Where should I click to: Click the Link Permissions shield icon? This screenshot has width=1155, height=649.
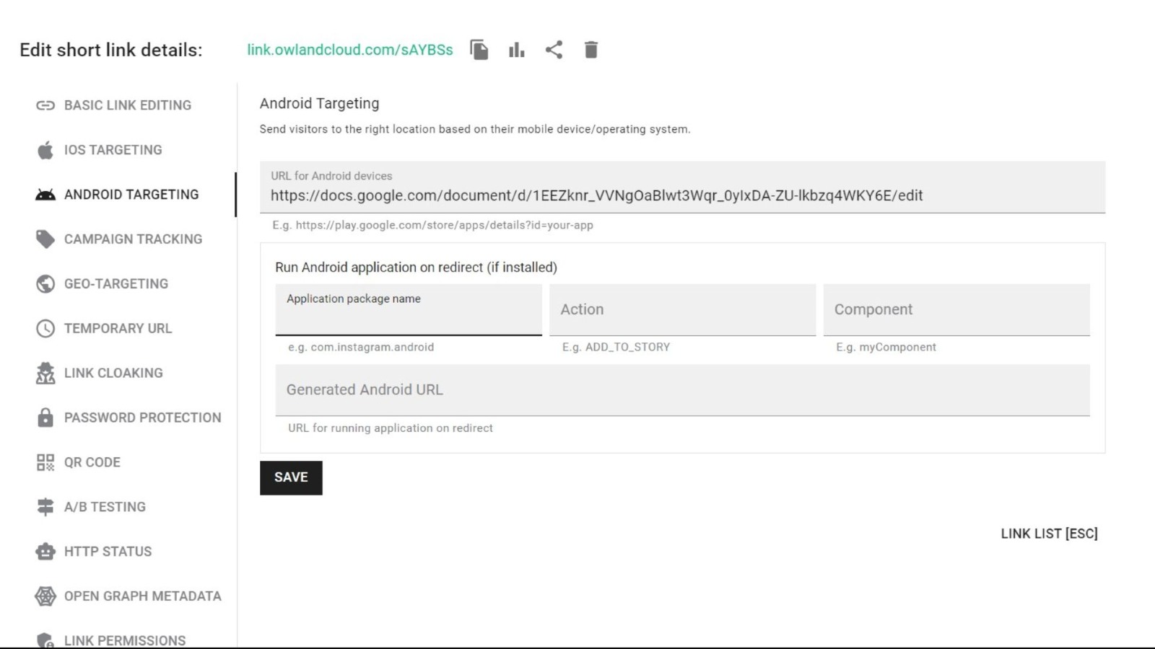click(x=45, y=640)
